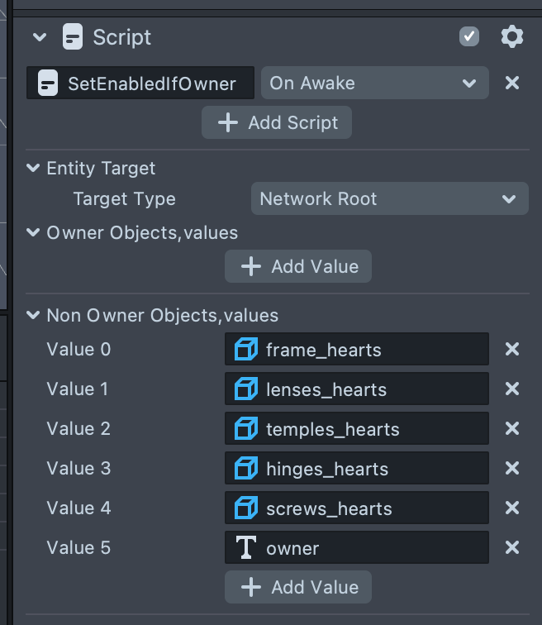The width and height of the screenshot is (542, 625).
Task: Remove the SetEnabledIfOwner script
Action: click(512, 83)
